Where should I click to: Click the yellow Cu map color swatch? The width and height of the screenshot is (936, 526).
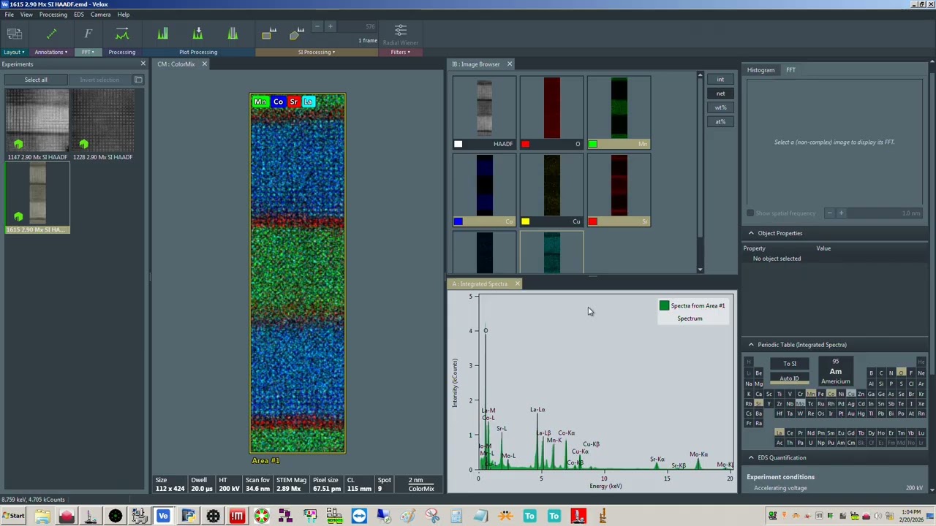(525, 221)
